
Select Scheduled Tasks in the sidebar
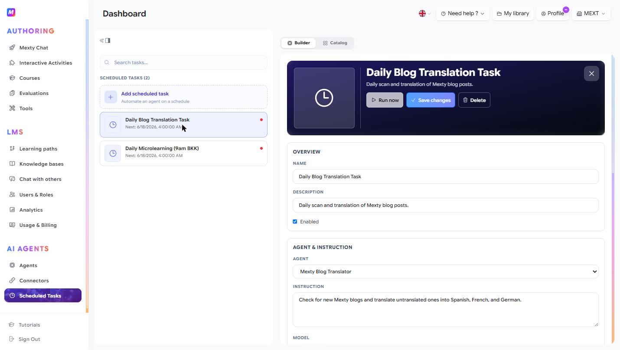click(x=43, y=295)
